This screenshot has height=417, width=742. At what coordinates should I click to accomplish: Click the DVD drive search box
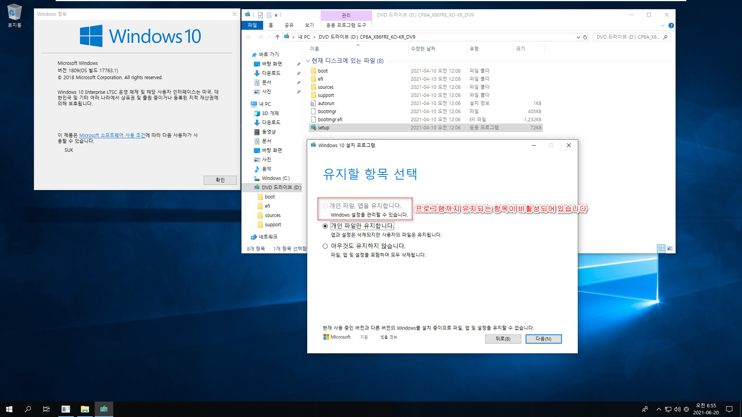coord(631,37)
